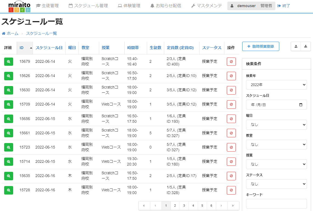The image size is (313, 211).
Task: Expand the ステータス filter dropdown
Action: click(x=276, y=184)
